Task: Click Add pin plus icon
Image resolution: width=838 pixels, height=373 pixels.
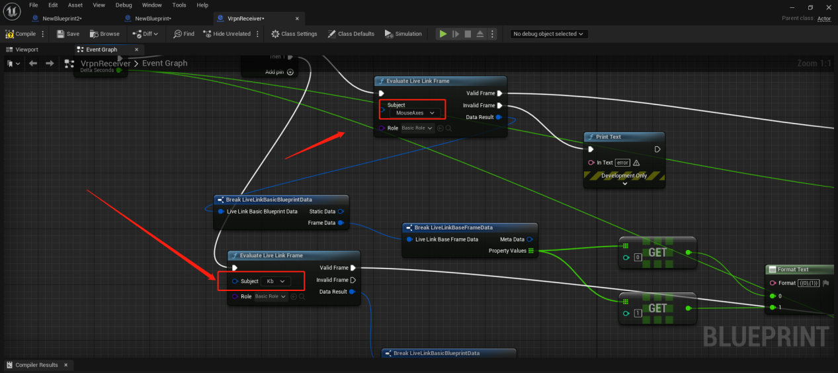Action: click(290, 72)
